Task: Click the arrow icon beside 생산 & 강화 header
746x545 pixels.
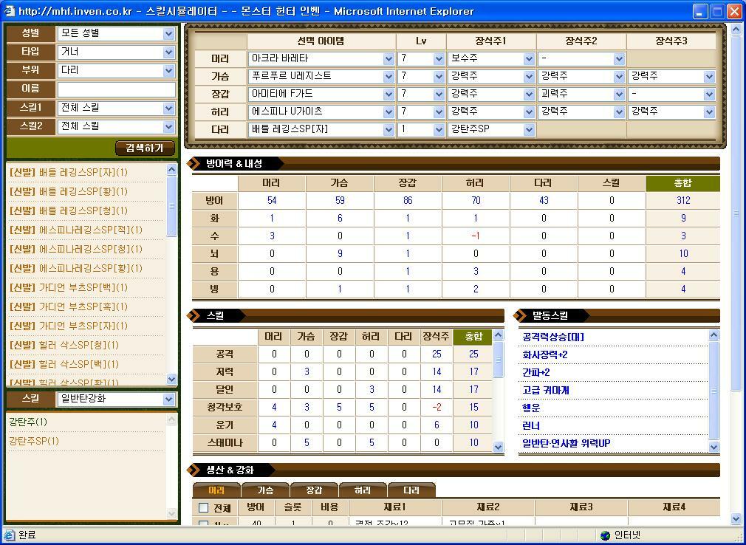Action: coord(194,468)
